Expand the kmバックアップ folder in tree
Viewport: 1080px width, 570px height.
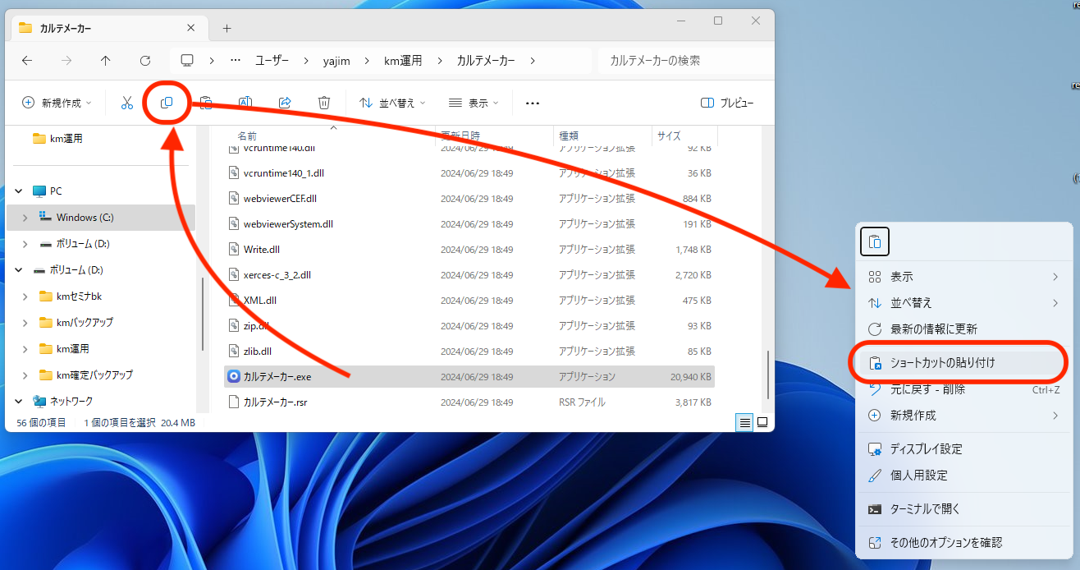point(25,323)
